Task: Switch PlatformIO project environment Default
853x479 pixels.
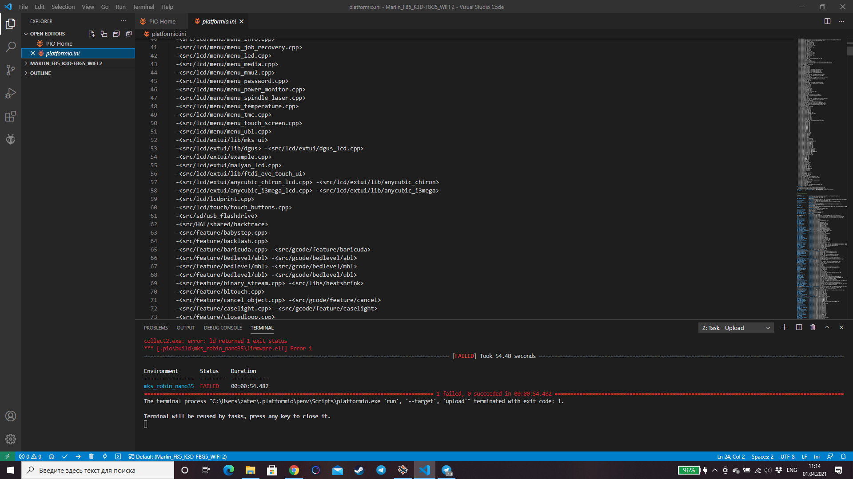Action: (178, 456)
